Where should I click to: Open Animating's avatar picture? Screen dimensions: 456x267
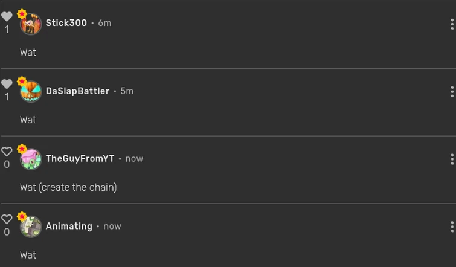point(31,227)
